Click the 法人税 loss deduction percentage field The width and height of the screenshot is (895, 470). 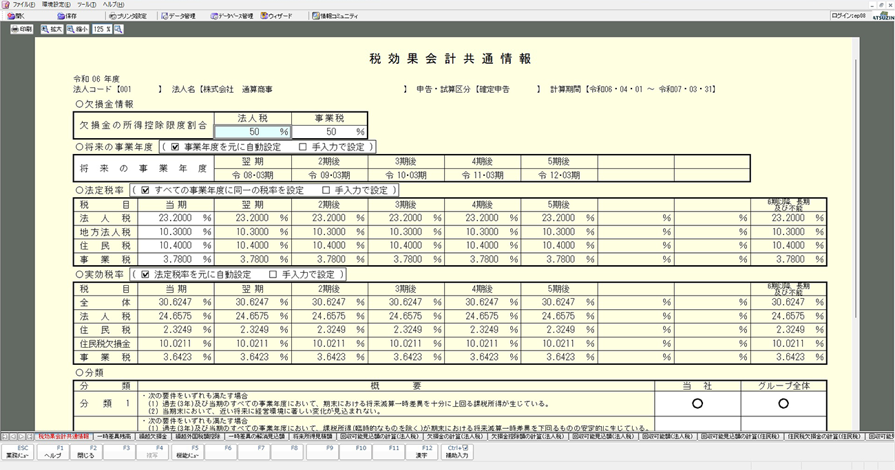click(252, 132)
